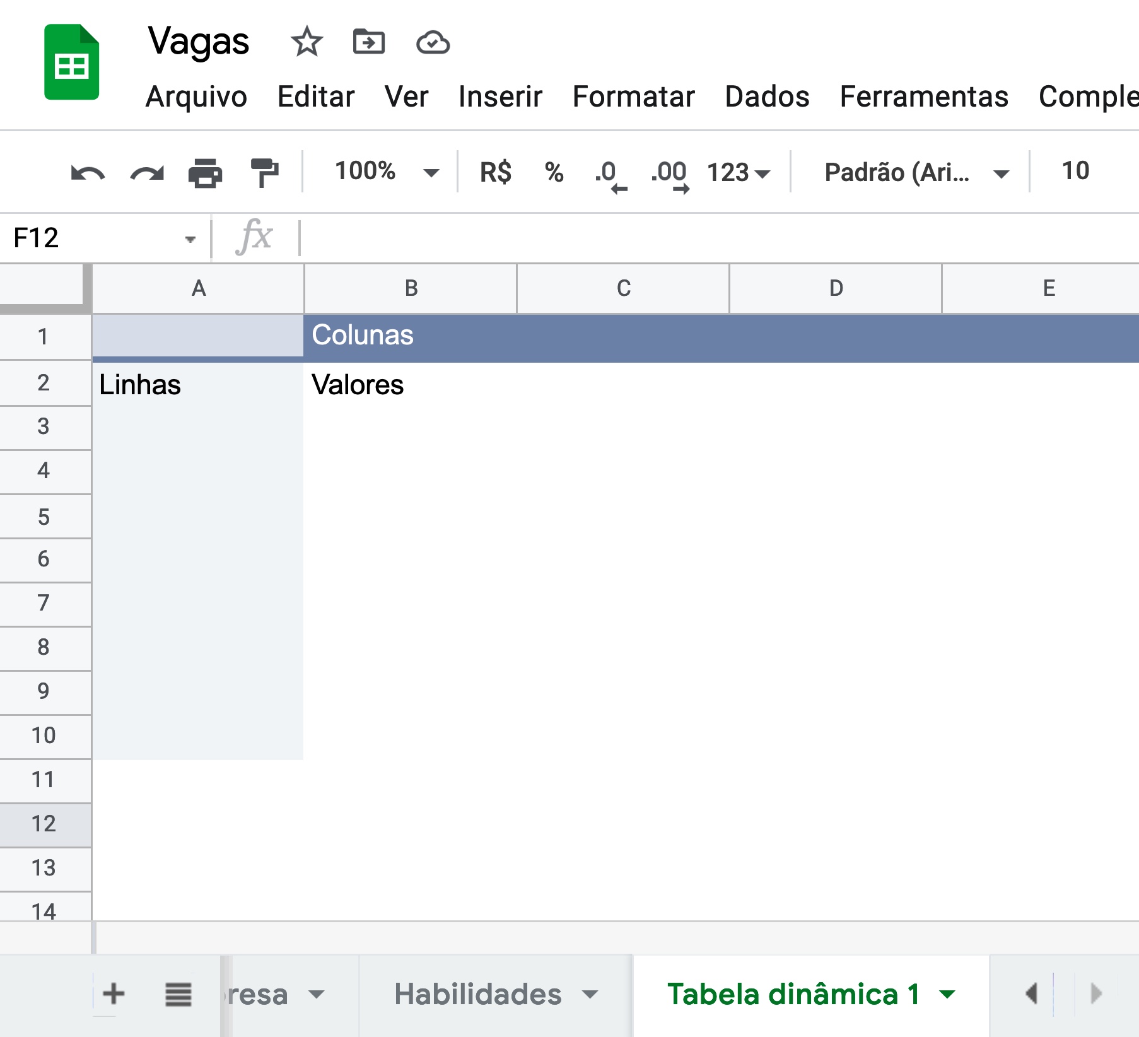Image resolution: width=1139 pixels, height=1037 pixels.
Task: Select row 2 header
Action: 44,383
